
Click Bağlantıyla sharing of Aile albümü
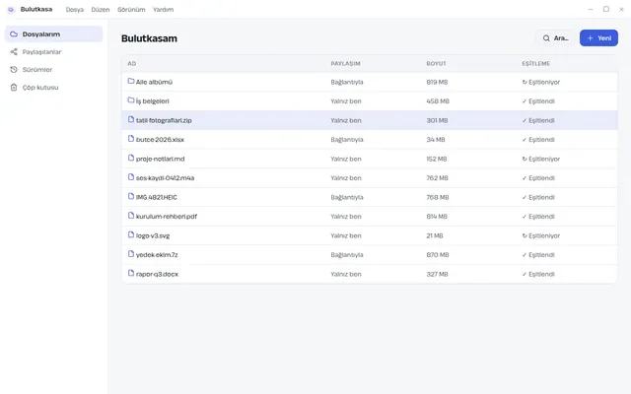point(347,82)
